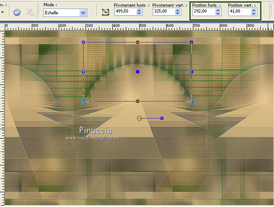Decrease Position horiz. with down arrow
Screen dimensions: 274x207
click(218, 13)
